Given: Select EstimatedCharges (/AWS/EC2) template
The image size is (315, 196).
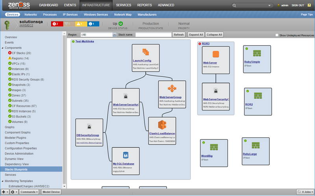Looking at the screenshot, I should 29,186.
